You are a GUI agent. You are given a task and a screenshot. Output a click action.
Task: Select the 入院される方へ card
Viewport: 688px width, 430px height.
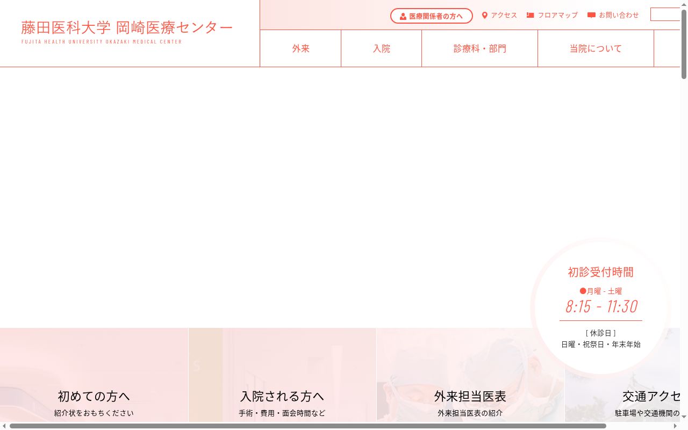click(282, 375)
